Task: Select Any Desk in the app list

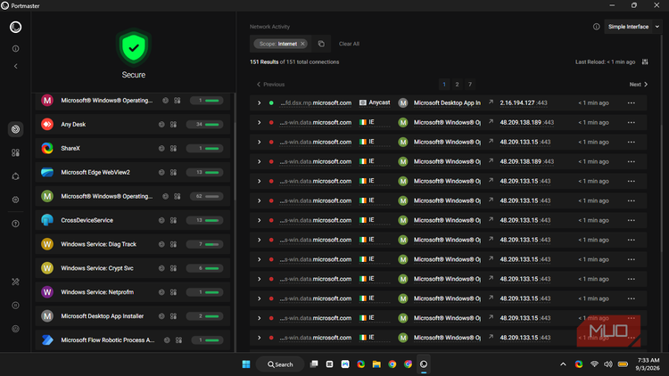Action: click(x=133, y=125)
